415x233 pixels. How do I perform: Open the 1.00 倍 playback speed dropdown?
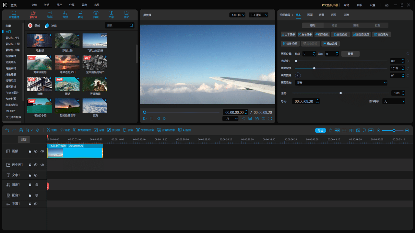click(x=237, y=15)
